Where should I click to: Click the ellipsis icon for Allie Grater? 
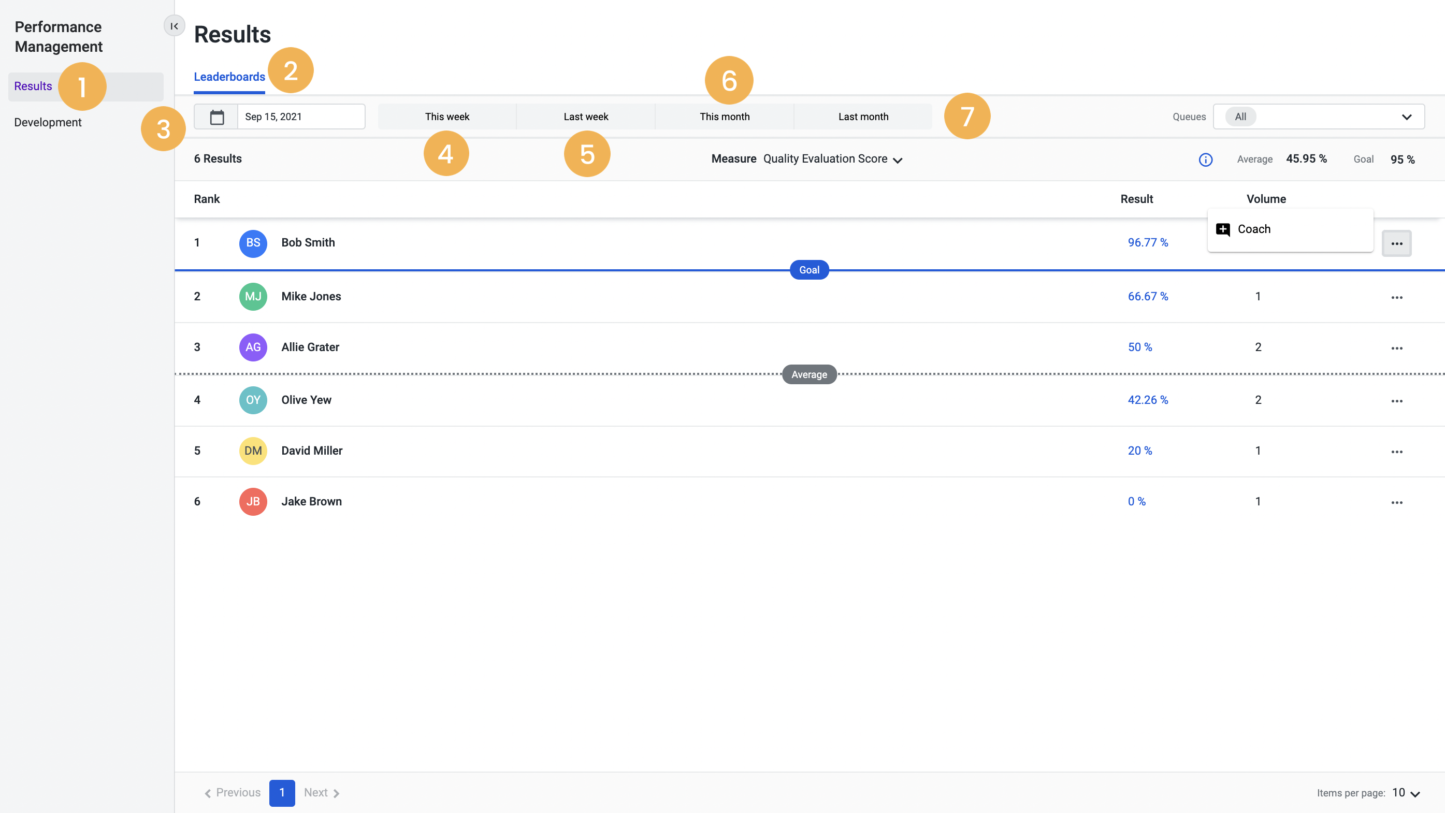(1396, 347)
